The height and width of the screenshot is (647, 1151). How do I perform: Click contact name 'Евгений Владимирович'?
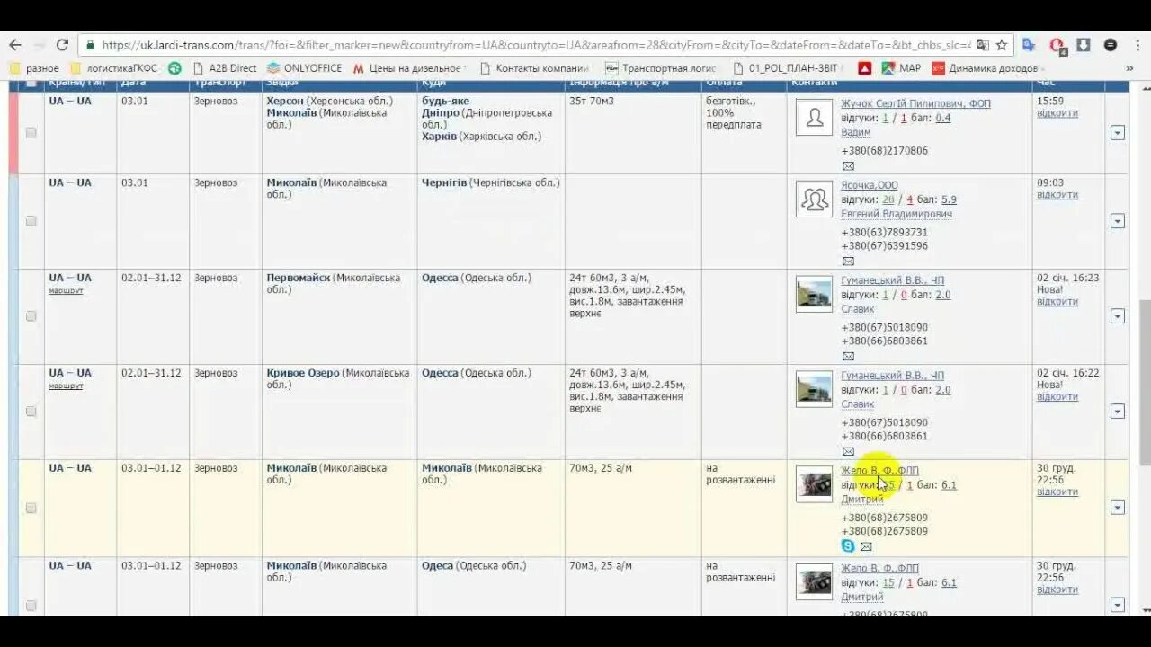coord(897,215)
